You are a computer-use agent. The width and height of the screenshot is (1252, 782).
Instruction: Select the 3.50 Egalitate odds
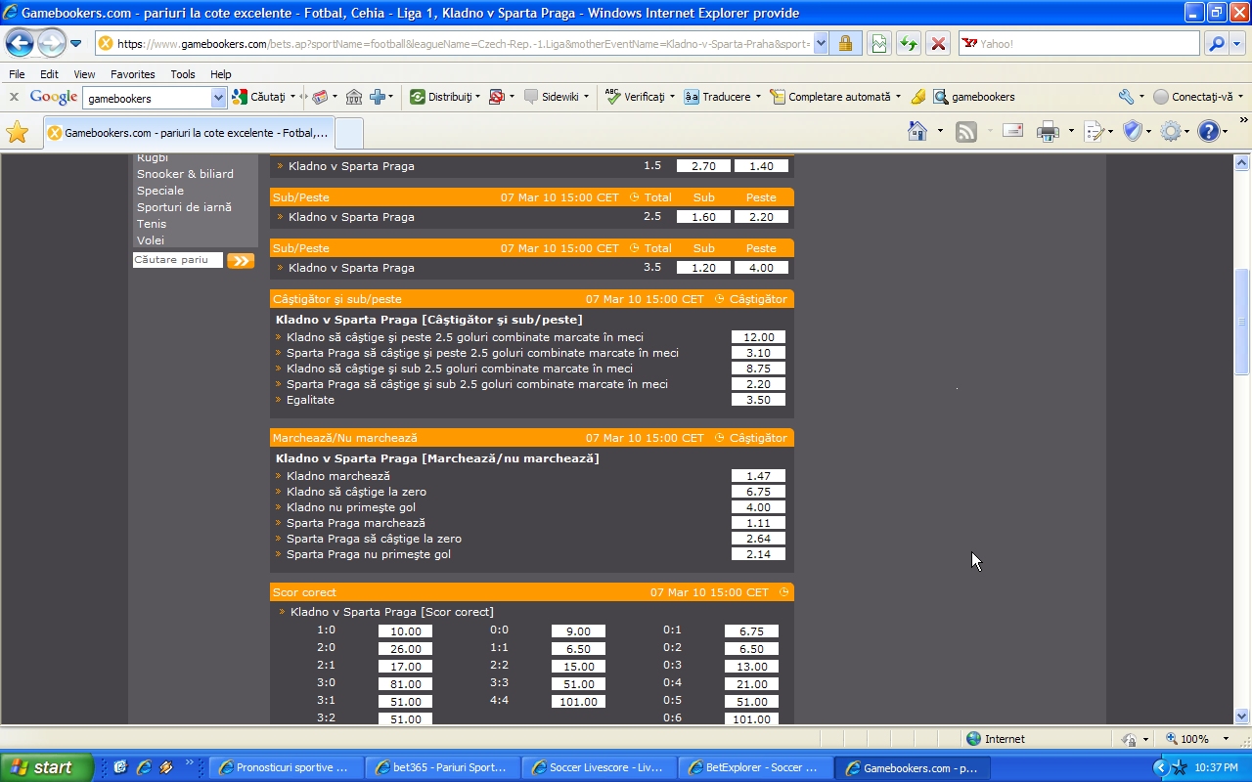[x=758, y=400]
